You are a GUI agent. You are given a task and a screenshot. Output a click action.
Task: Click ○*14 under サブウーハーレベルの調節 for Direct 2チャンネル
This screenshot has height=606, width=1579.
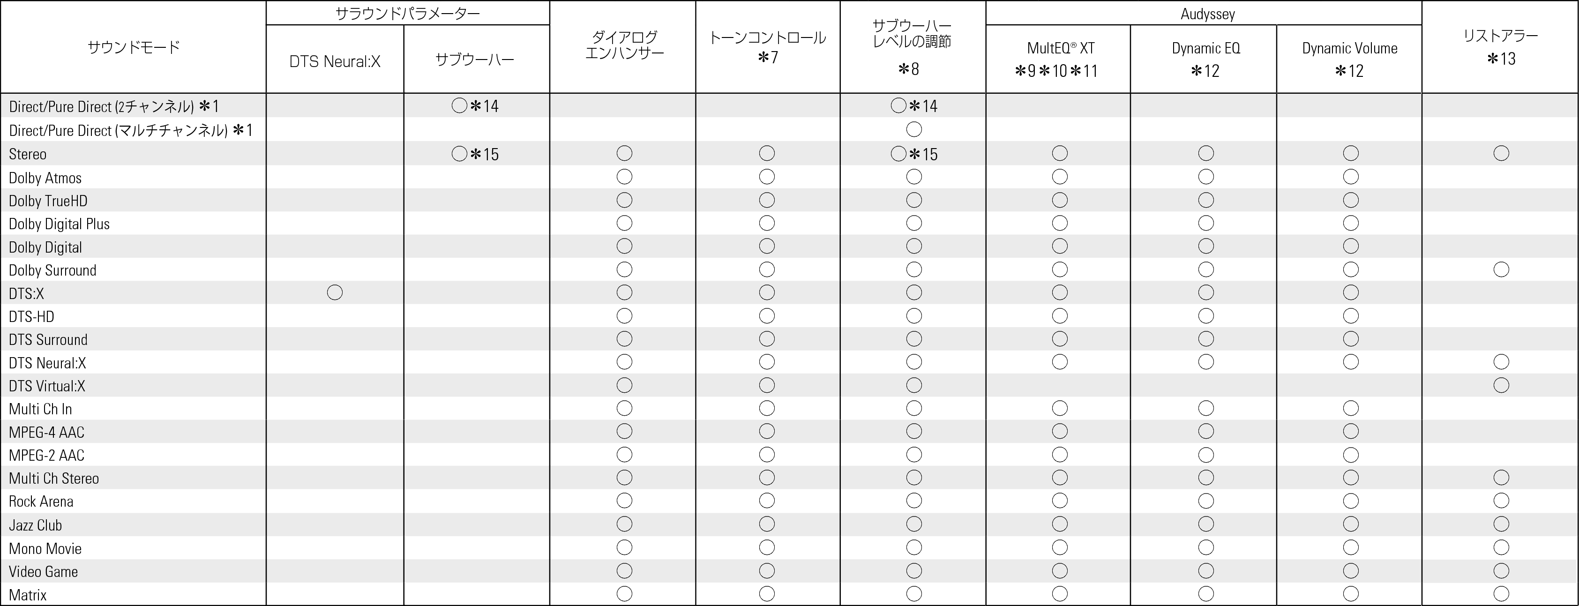pyautogui.click(x=913, y=106)
